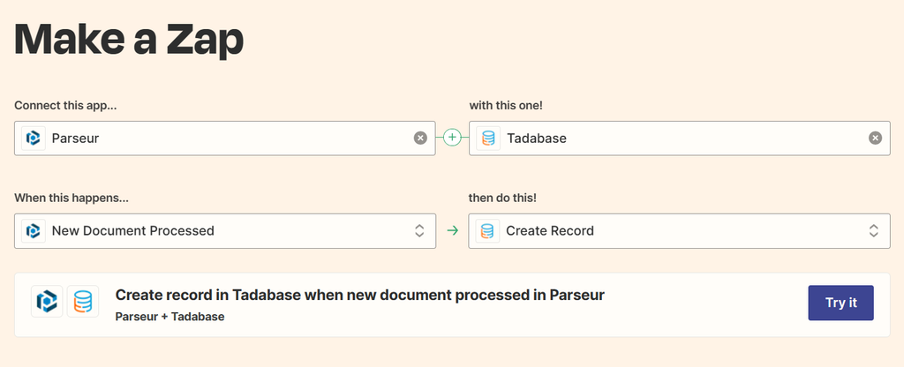Clear the Tadabase app selection

(875, 138)
